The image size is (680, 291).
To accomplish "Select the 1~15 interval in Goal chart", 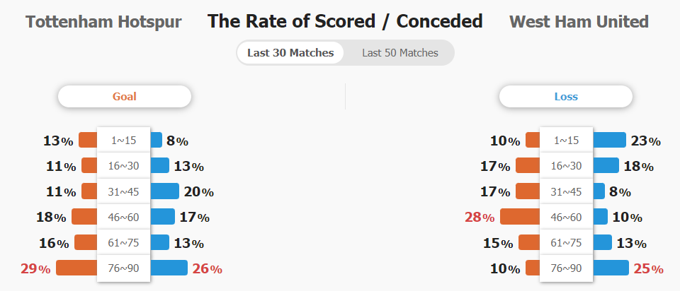I will (123, 140).
